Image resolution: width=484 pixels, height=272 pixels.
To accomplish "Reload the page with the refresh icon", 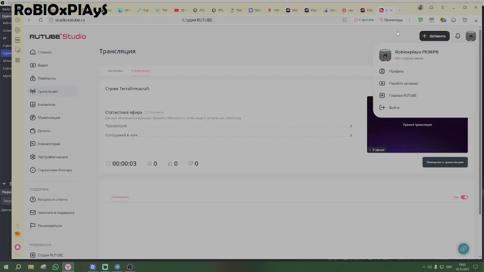I will (40, 20).
